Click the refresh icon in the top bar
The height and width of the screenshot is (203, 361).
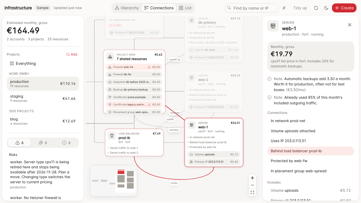[316, 8]
